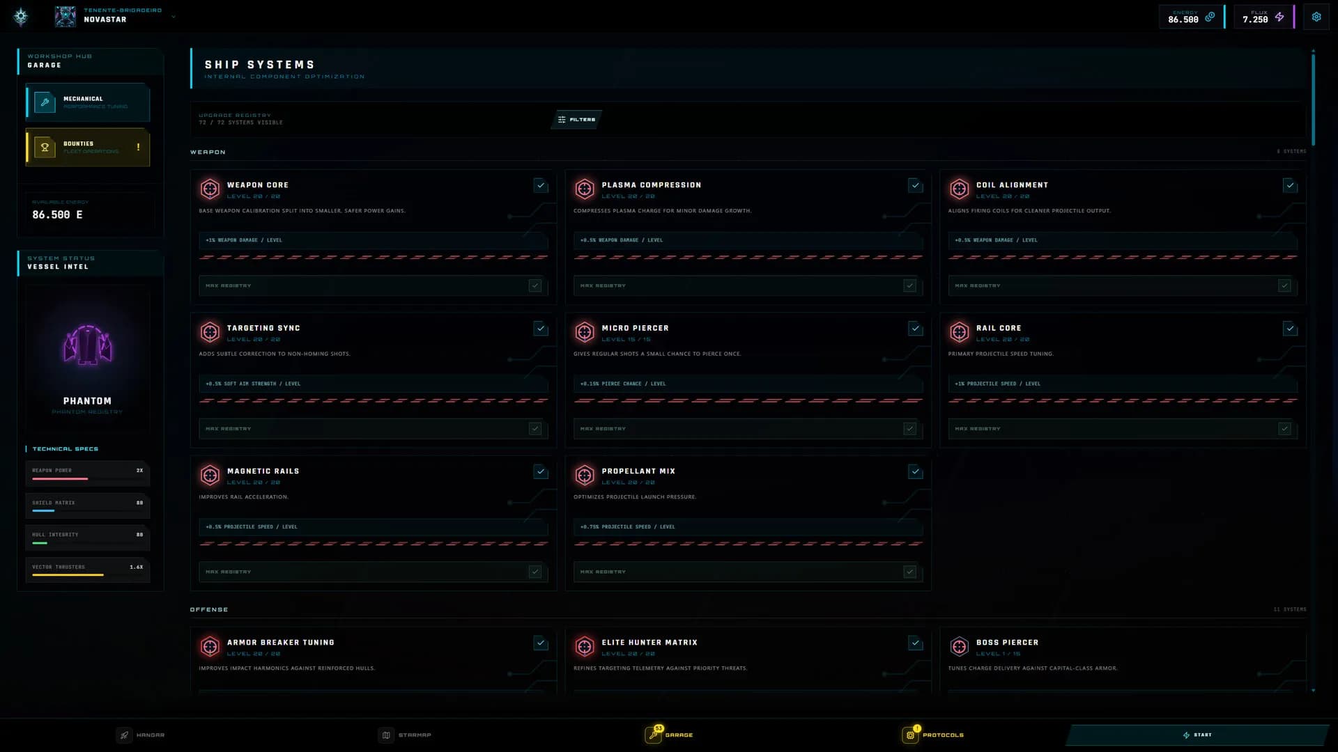Image resolution: width=1338 pixels, height=752 pixels.
Task: Toggle Elite Hunter Matrix header checkbox
Action: tap(916, 643)
